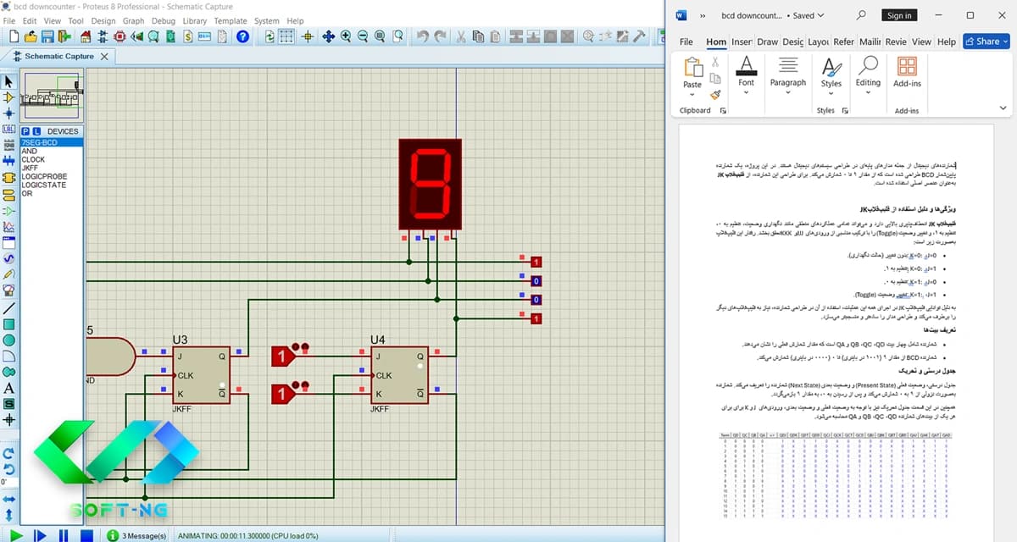
Task: Select the 2D Graphics Line tool
Action: tap(9, 307)
